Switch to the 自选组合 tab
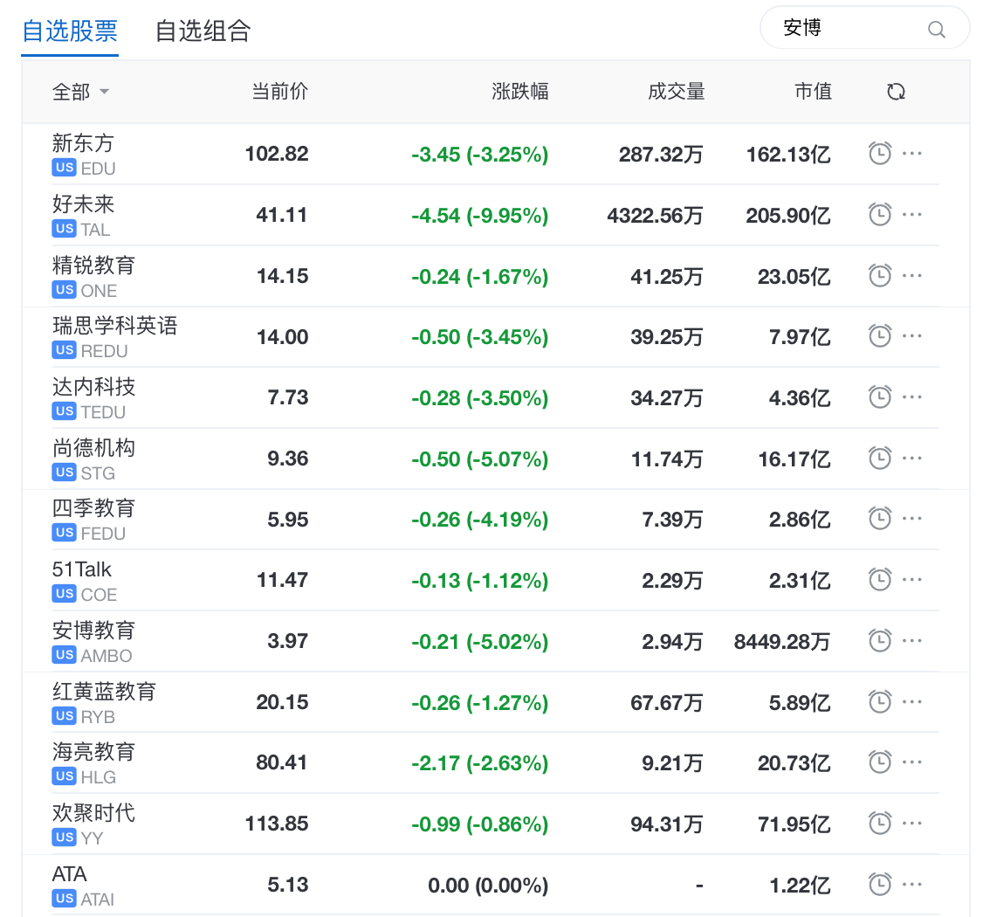Image resolution: width=983 pixels, height=917 pixels. point(203,31)
